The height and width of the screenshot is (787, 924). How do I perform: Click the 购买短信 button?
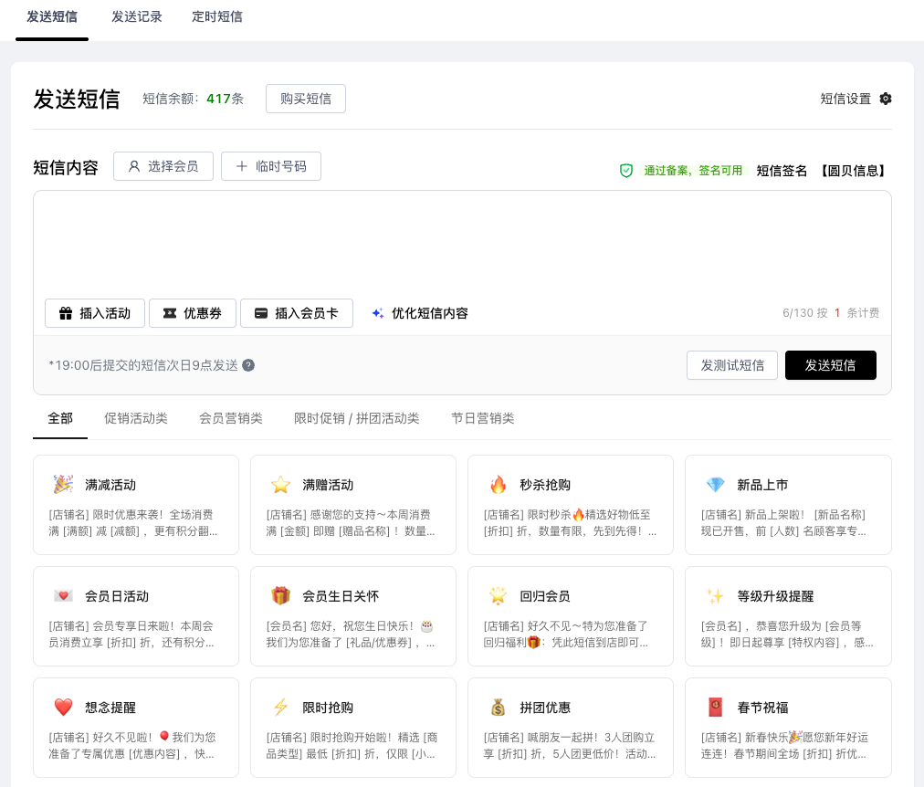tap(306, 99)
